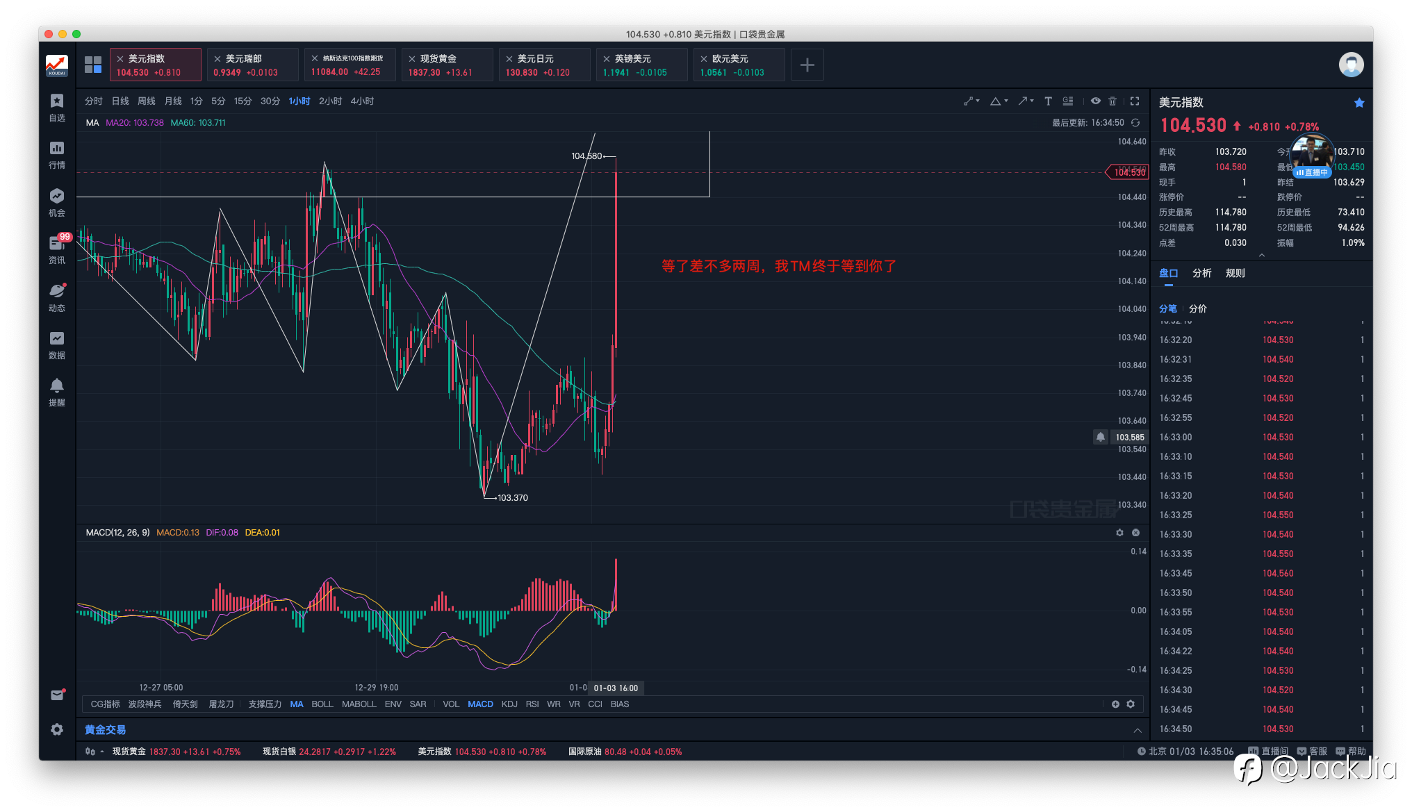Image resolution: width=1412 pixels, height=812 pixels.
Task: Select the 4小时 timeframe
Action: coord(362,101)
